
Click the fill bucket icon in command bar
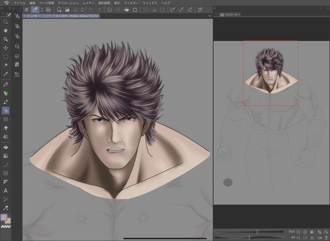[127, 10]
